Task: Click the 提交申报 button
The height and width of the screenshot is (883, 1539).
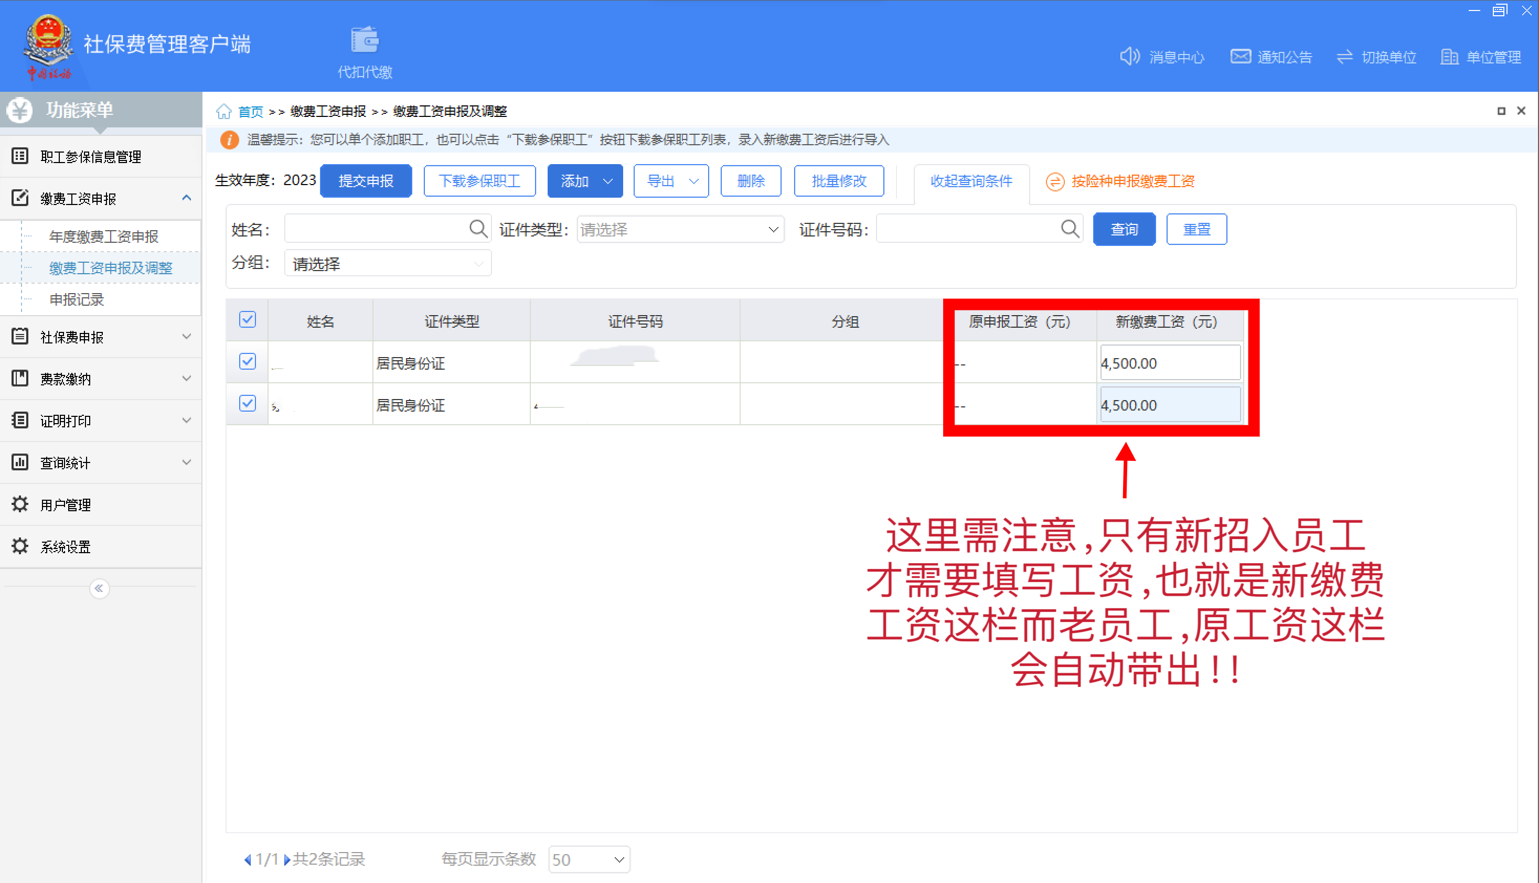Action: point(366,181)
